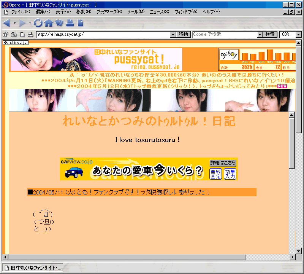
Task: Click the 移動 go button
Action: pos(183,35)
